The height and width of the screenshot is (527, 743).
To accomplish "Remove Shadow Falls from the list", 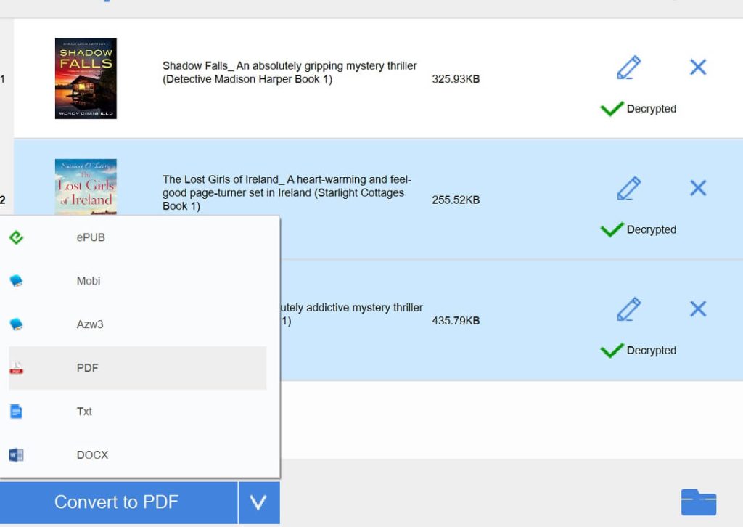I will tap(697, 66).
